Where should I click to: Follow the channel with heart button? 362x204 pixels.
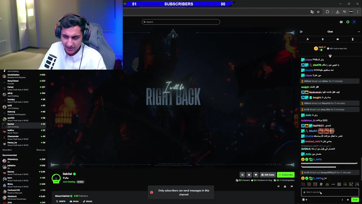point(256,175)
